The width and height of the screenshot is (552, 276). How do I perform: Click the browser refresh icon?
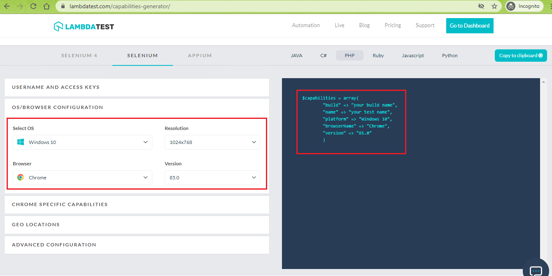click(x=33, y=6)
